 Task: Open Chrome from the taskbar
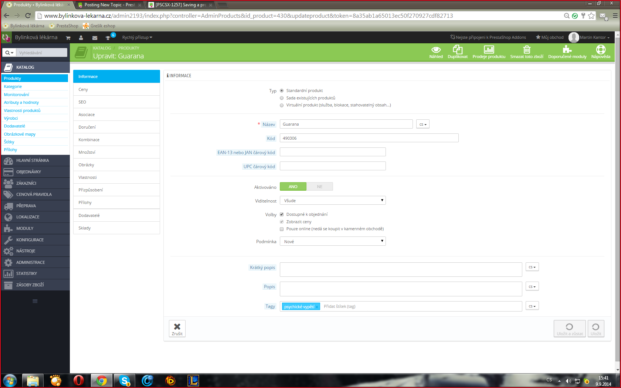tap(101, 381)
